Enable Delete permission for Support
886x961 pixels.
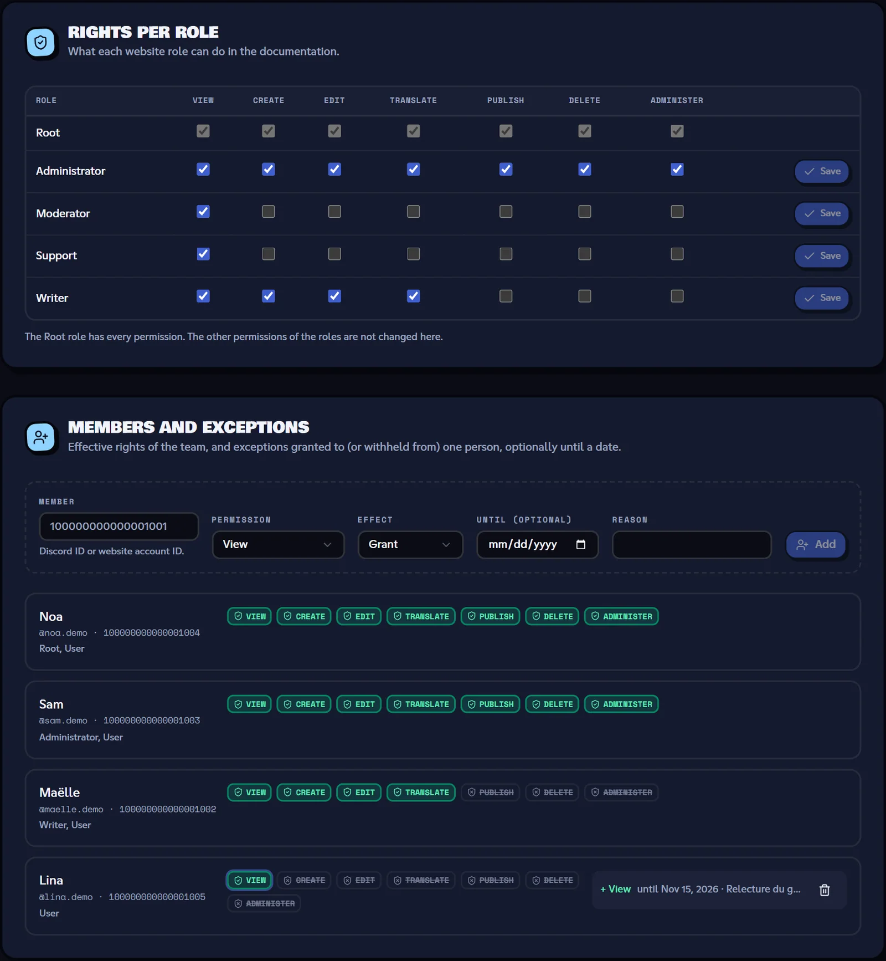[x=585, y=254]
